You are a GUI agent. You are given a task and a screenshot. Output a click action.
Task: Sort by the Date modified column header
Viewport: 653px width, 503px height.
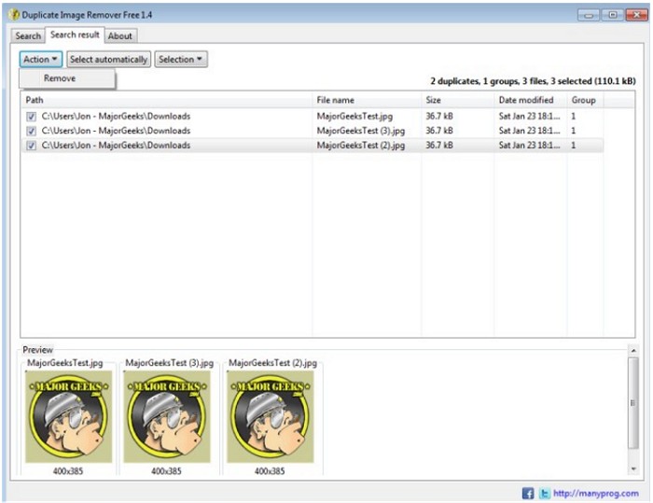pos(531,100)
